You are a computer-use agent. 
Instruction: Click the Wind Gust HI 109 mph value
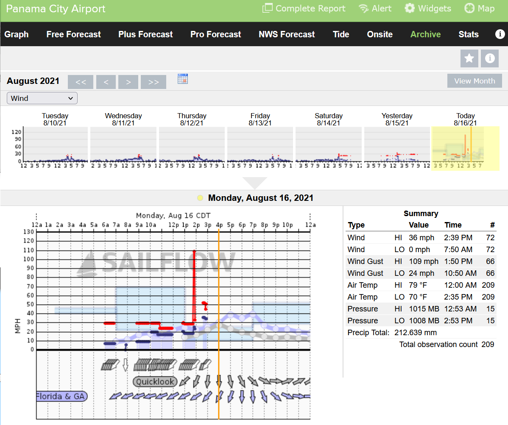pos(424,261)
